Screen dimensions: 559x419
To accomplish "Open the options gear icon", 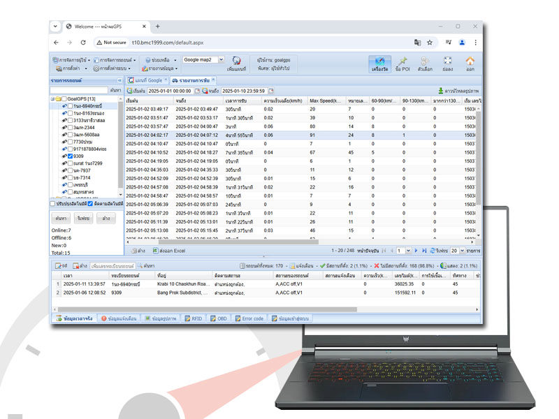I will click(x=425, y=61).
